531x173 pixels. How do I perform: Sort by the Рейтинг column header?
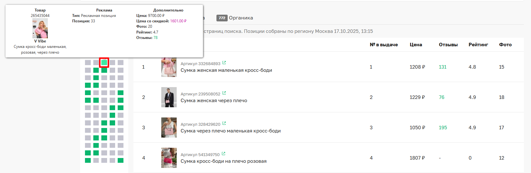point(478,45)
